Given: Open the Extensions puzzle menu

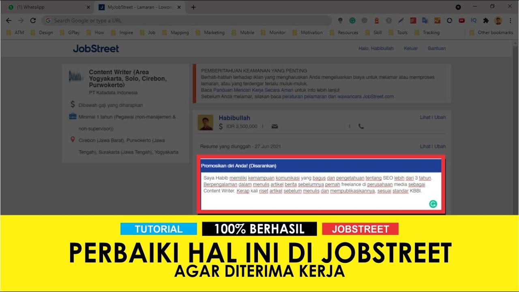Looking at the screenshot, I should [486, 20].
